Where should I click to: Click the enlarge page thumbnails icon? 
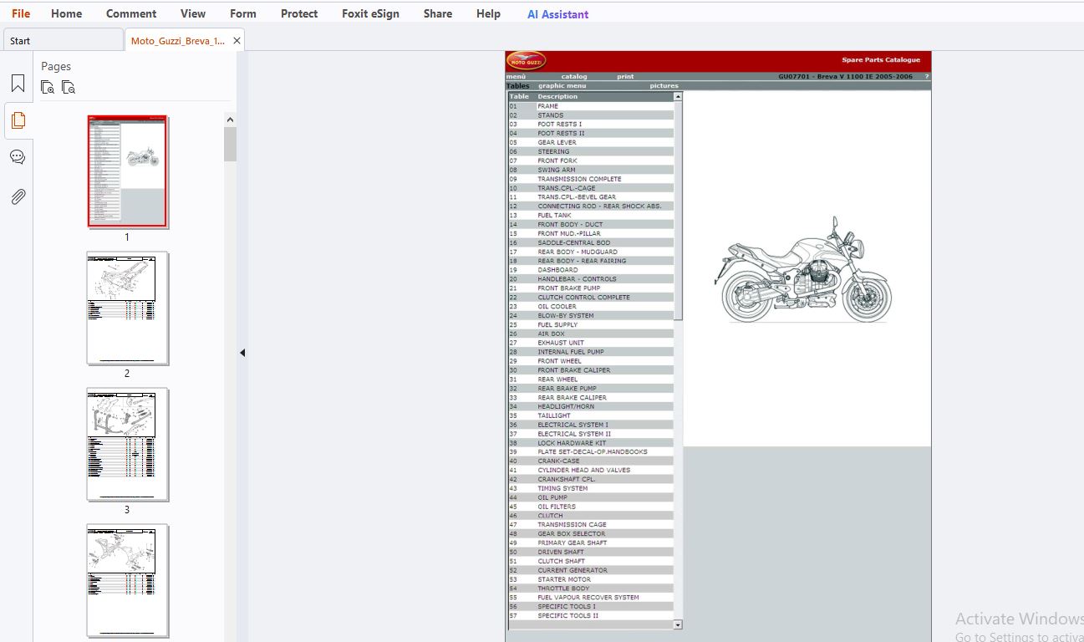coord(48,87)
